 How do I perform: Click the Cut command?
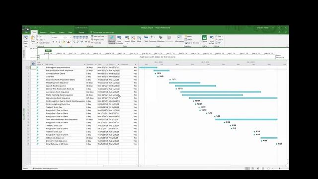[39, 36]
